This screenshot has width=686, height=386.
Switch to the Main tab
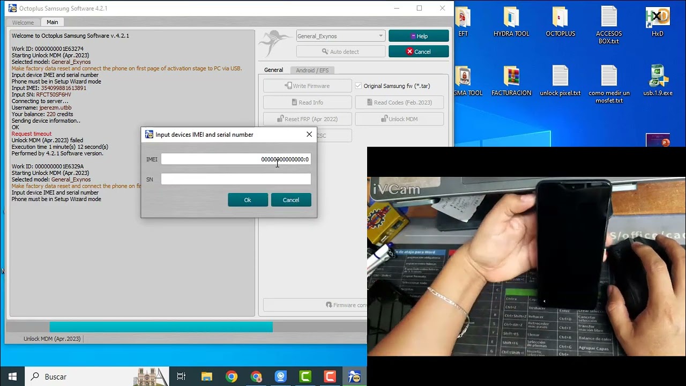coord(52,22)
